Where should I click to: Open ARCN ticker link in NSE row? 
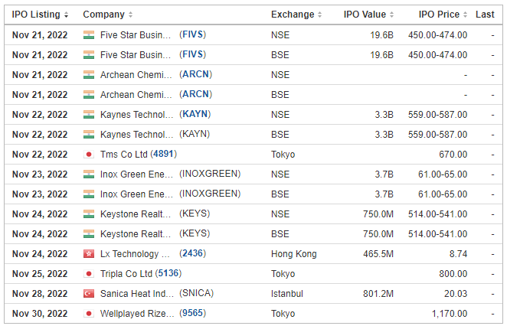(195, 74)
